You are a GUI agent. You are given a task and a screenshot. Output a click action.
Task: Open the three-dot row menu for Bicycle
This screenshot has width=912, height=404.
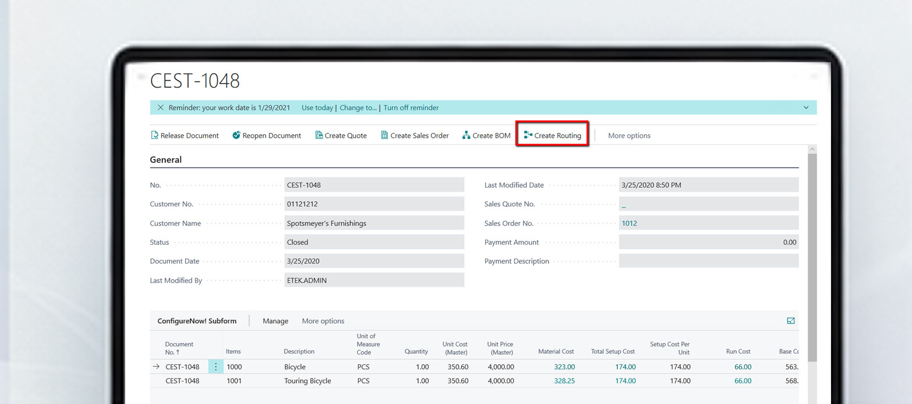point(215,367)
